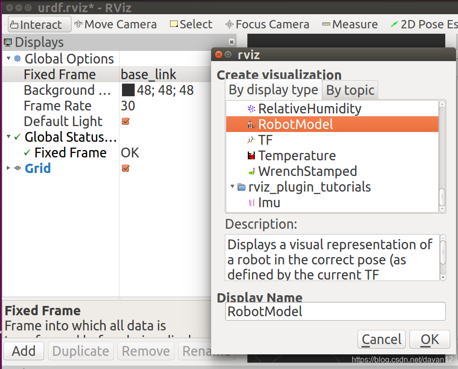
Task: Choose the Select tool in toolbar
Action: 191,24
